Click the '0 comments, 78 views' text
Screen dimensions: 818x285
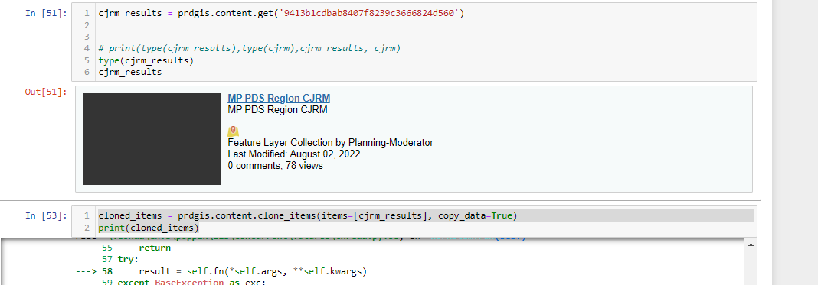275,165
